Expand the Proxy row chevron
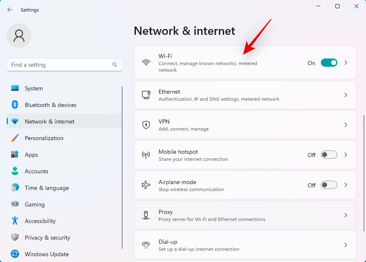 coord(346,215)
